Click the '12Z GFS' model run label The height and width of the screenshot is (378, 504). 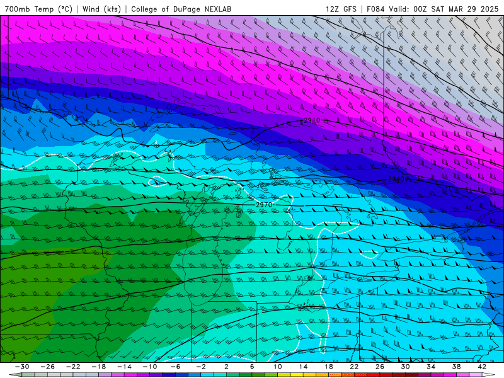click(341, 9)
